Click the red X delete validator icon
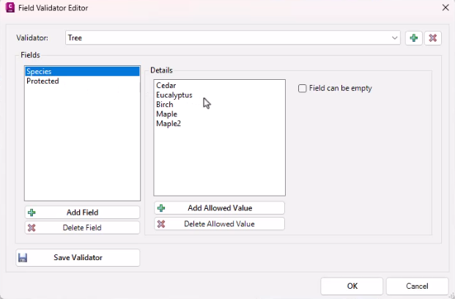Screen dimensions: 455x299 pos(433,38)
